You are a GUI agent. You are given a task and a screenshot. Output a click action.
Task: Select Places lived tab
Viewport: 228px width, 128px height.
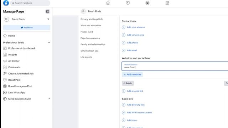coord(87,32)
